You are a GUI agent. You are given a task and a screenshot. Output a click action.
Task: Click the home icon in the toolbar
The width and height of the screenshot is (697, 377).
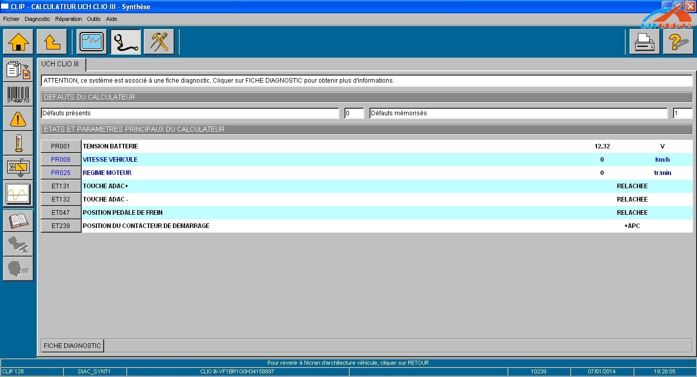click(x=18, y=42)
